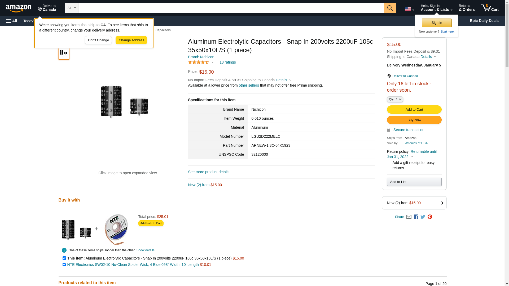Viewport: 509px width, 286px height.
Task: Uncheck the NTE Solder Wick checkbox
Action: pos(64,265)
